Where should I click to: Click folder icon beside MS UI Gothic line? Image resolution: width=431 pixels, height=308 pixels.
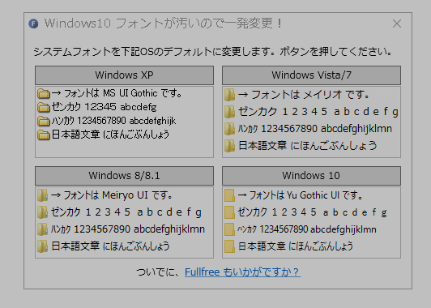pyautogui.click(x=44, y=93)
